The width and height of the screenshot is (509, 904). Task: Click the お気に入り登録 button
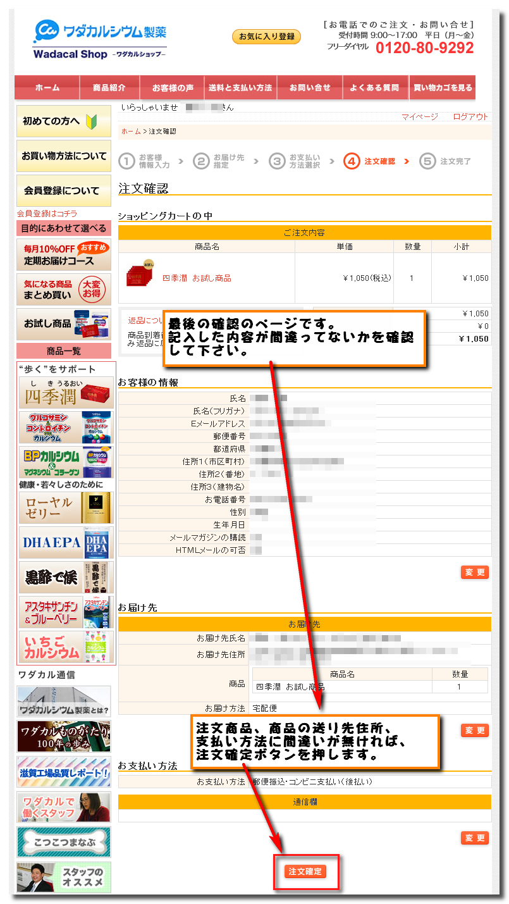tap(266, 37)
